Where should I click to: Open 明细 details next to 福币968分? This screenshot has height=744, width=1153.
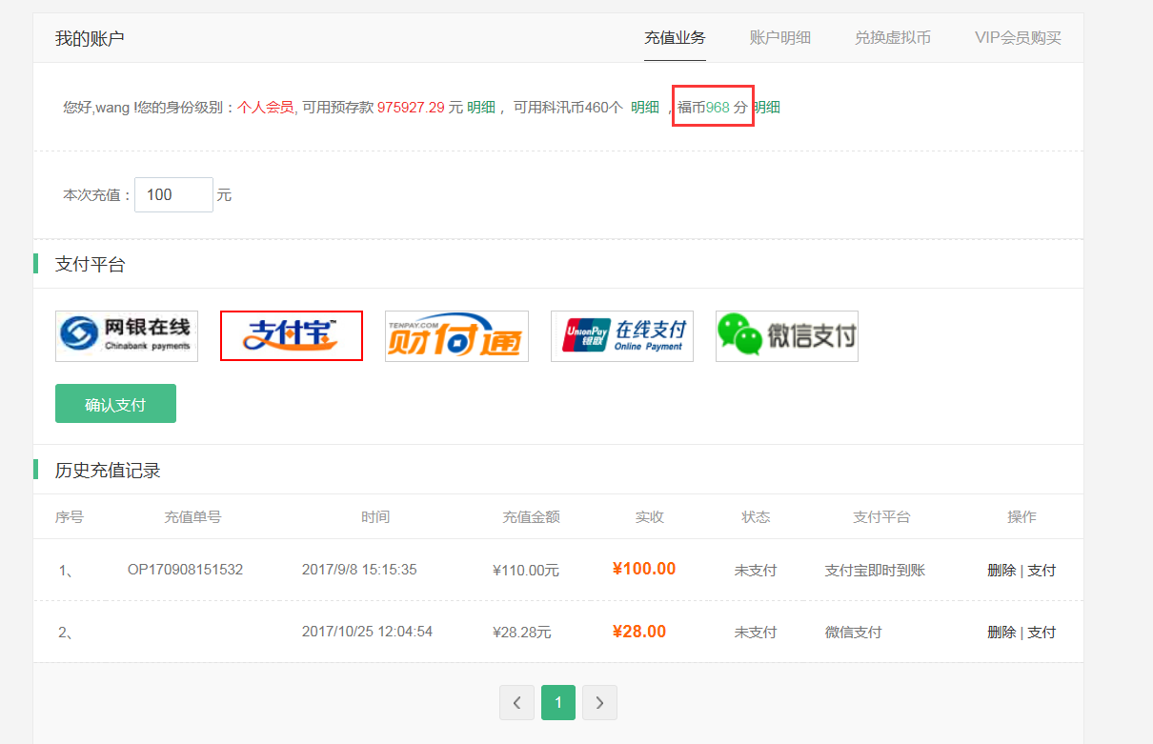[767, 107]
